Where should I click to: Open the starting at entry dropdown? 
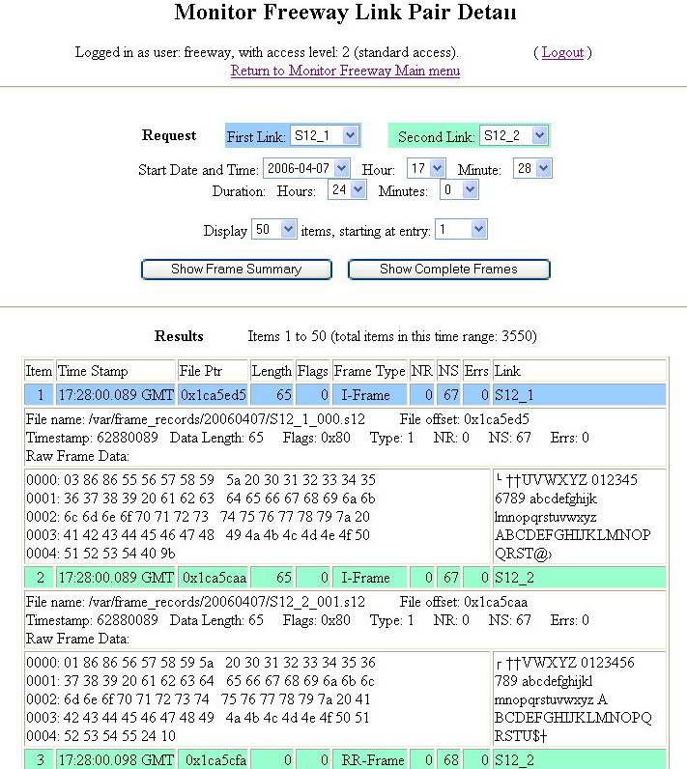tap(460, 230)
